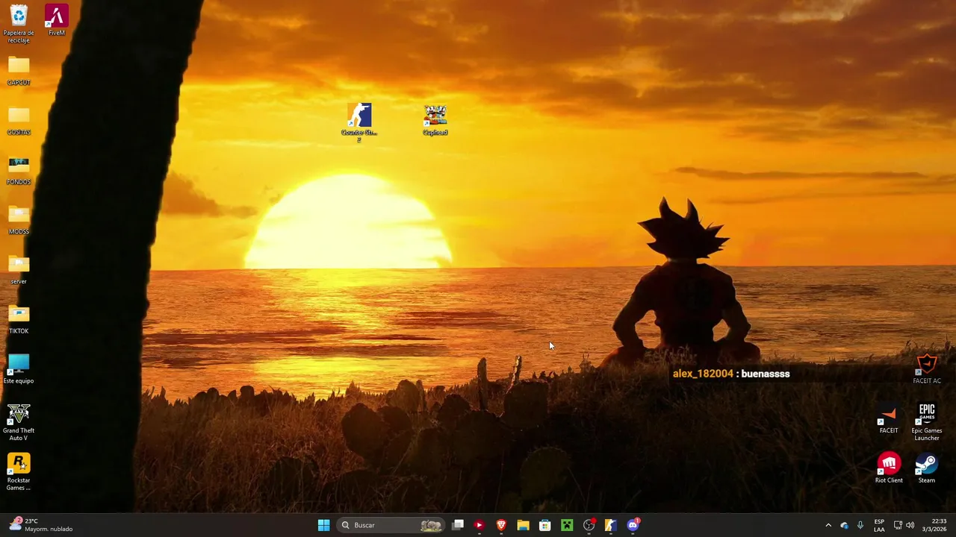
Task: Select the Este equipo desktop icon
Action: (19, 369)
